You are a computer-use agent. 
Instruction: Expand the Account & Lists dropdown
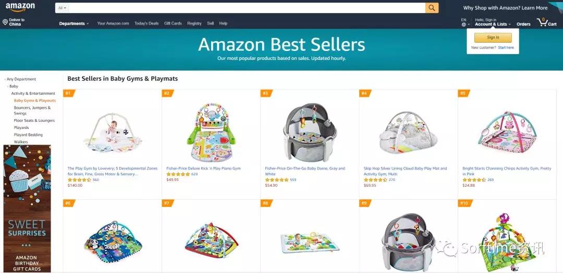[x=493, y=24]
